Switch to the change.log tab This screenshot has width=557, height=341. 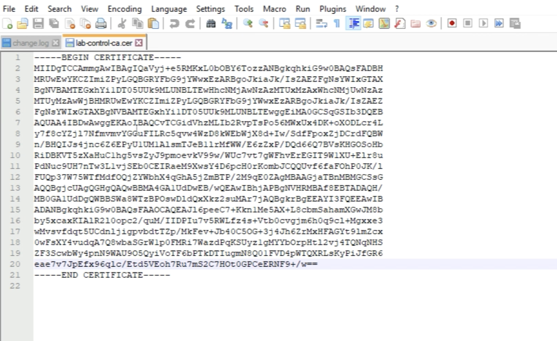click(30, 43)
